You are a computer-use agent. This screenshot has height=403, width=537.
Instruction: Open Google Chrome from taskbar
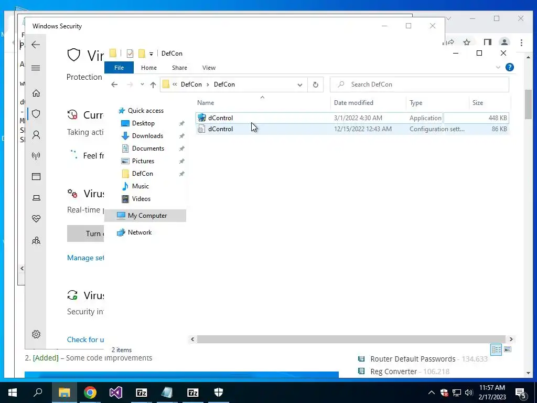(90, 393)
